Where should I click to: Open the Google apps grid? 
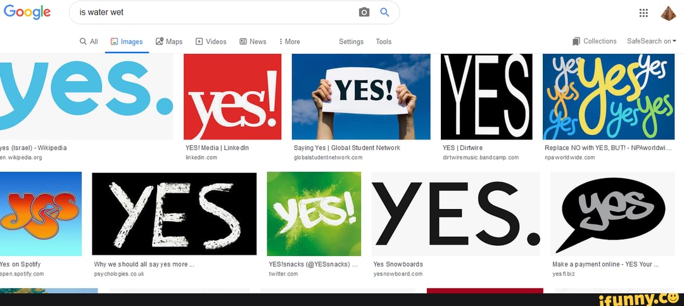(x=643, y=13)
